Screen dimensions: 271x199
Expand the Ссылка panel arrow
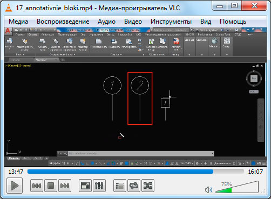(x=121, y=54)
